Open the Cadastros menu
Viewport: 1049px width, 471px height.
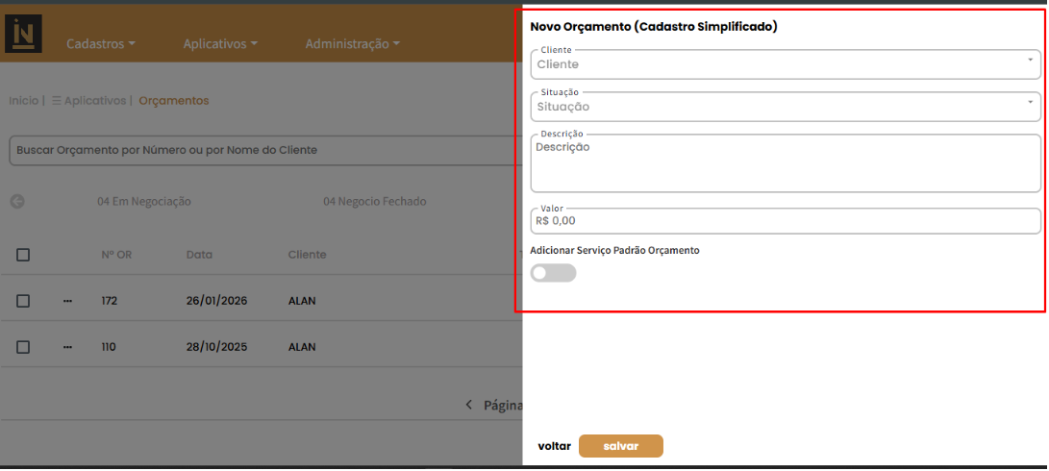tap(100, 44)
